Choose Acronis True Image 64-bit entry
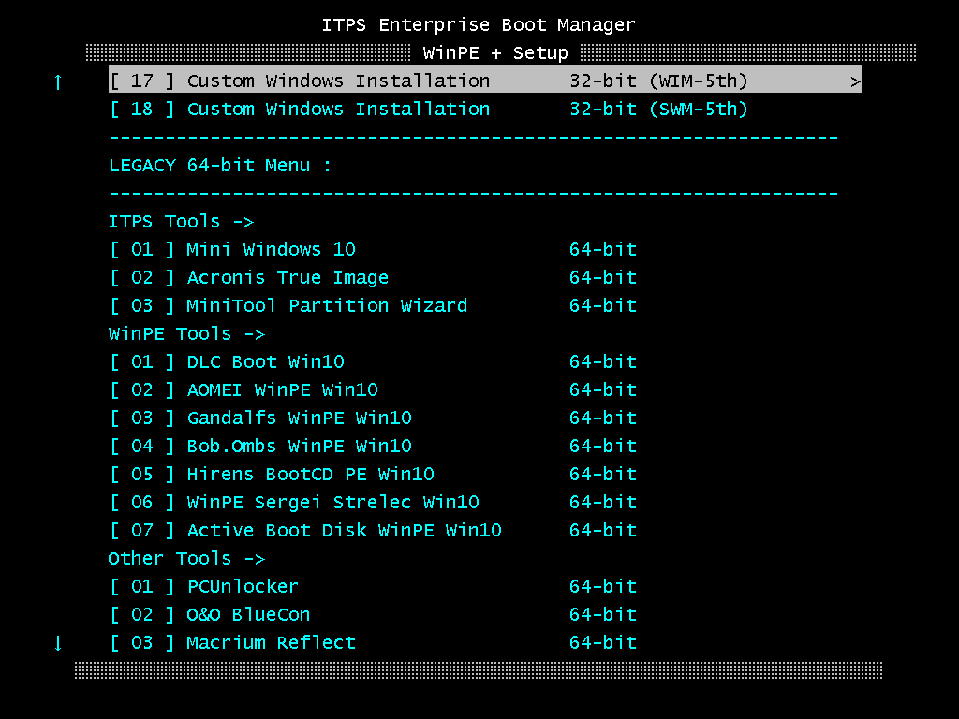 (x=373, y=277)
